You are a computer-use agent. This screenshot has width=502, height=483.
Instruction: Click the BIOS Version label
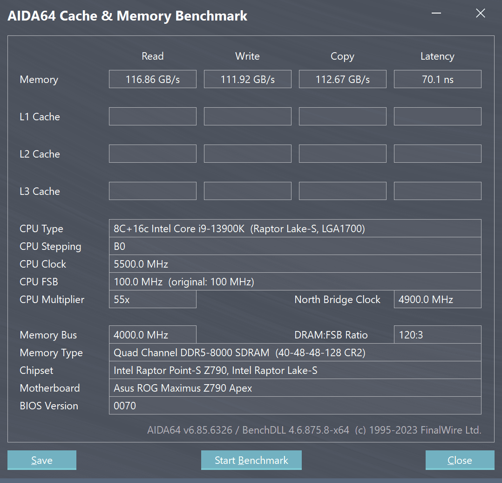click(x=49, y=406)
